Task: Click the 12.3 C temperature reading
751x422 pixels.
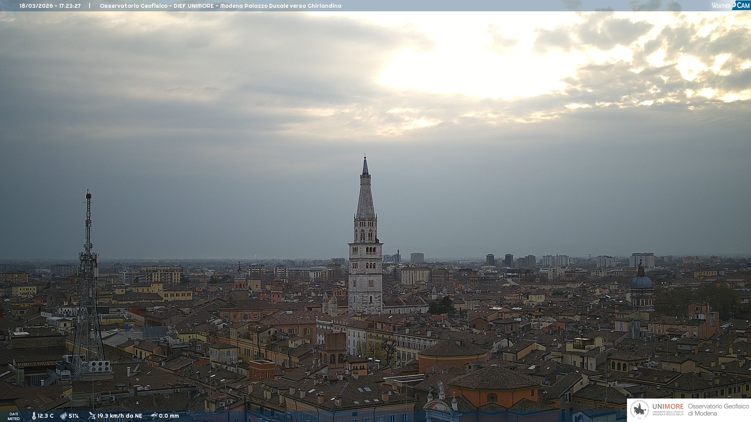Action: click(x=46, y=416)
